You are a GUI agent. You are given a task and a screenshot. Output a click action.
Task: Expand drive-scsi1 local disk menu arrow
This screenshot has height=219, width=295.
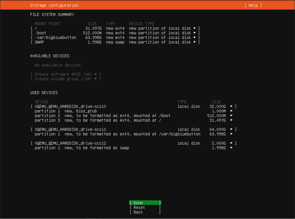click(231, 129)
